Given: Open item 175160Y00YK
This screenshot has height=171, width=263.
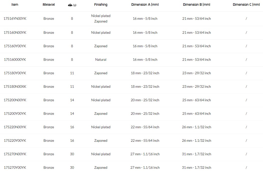Looking at the screenshot, I should (15, 46).
